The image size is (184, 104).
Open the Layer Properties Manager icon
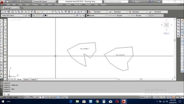click(x=34, y=15)
